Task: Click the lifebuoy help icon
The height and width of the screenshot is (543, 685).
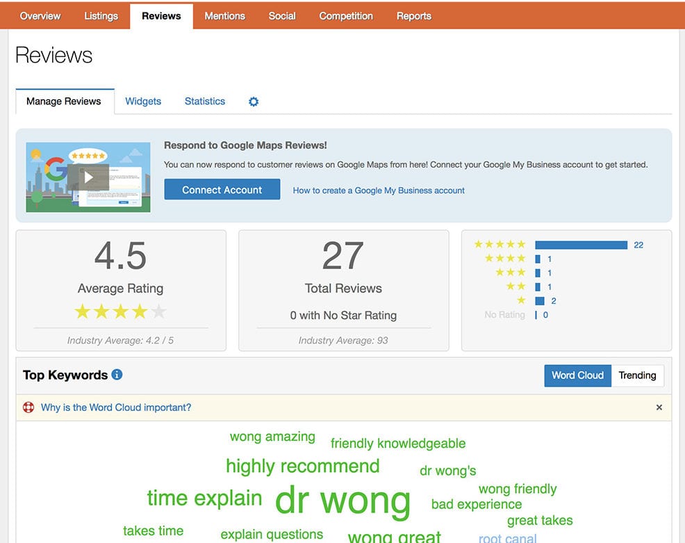Action: click(28, 407)
